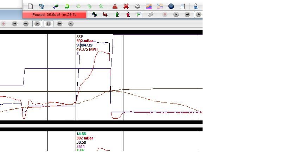The image size is (288, 162).
Task: Click the text list page icon
Action: [182, 6]
